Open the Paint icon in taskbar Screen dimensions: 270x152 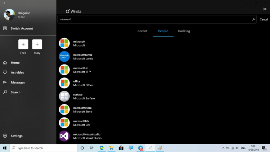tap(160, 148)
